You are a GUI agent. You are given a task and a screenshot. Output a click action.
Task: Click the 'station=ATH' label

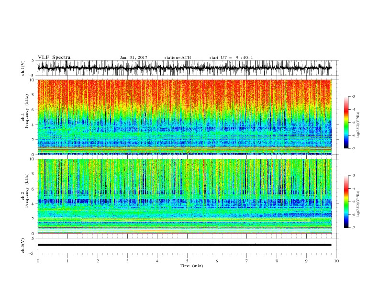pos(178,57)
